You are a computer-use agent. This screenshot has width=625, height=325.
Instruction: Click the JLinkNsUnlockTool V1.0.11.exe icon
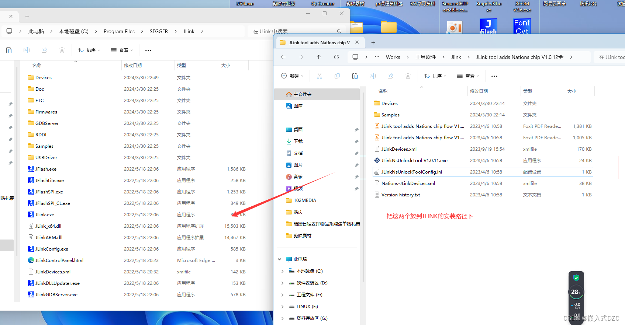tap(377, 160)
